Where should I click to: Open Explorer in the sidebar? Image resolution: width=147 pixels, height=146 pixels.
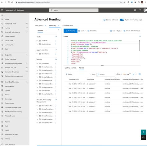7,90
